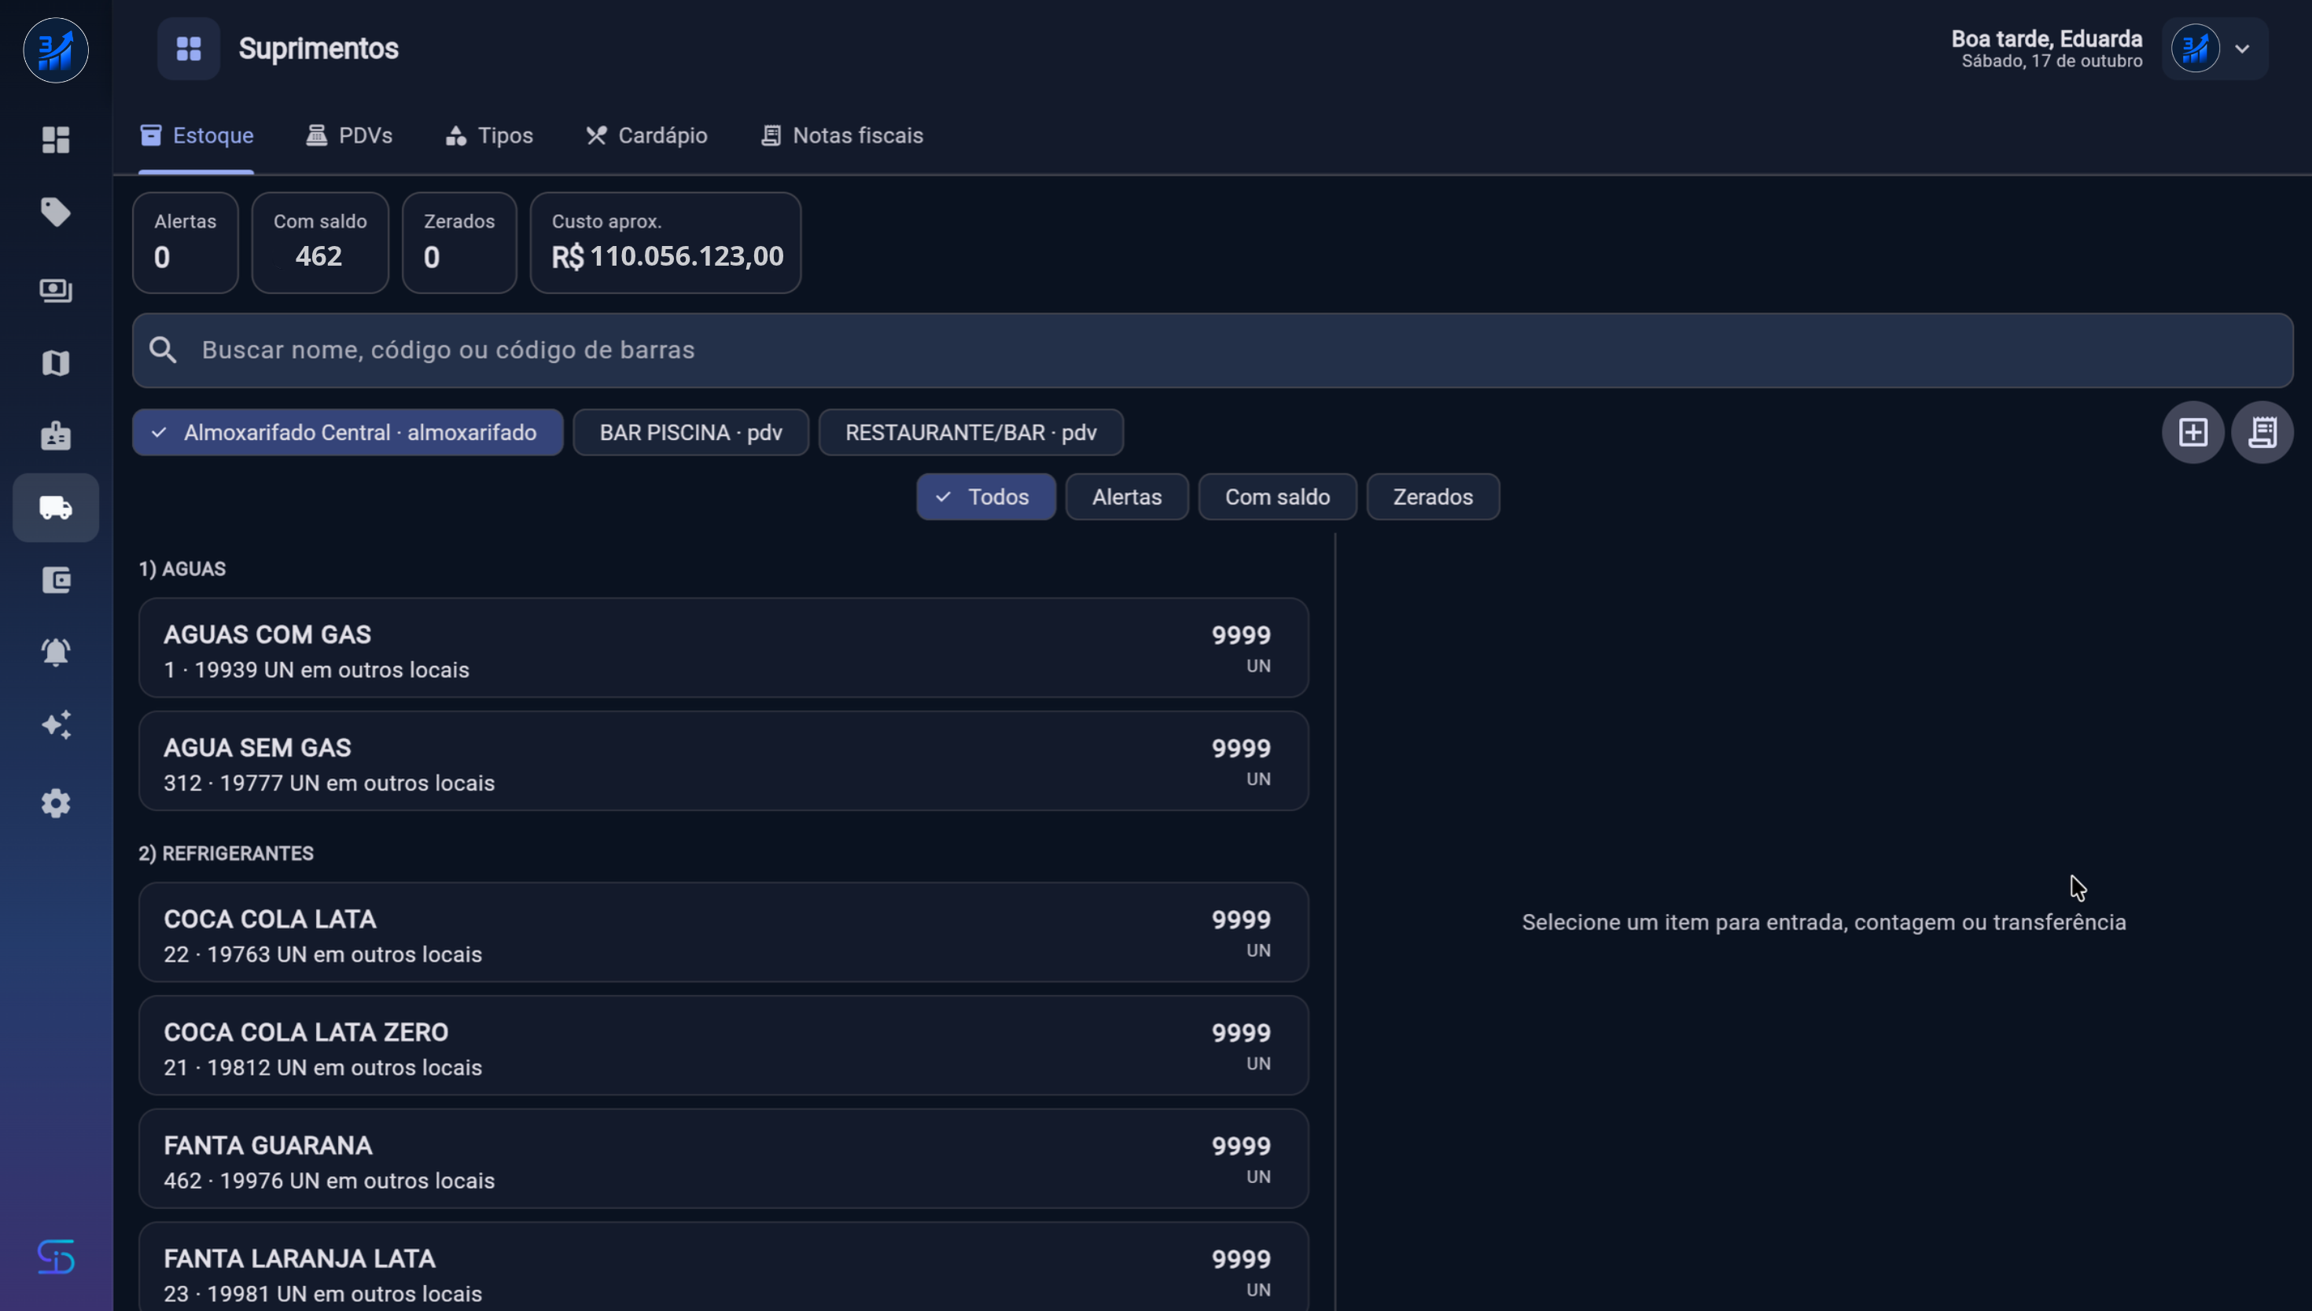Click the search magnifier icon
The height and width of the screenshot is (1311, 2312).
163,351
